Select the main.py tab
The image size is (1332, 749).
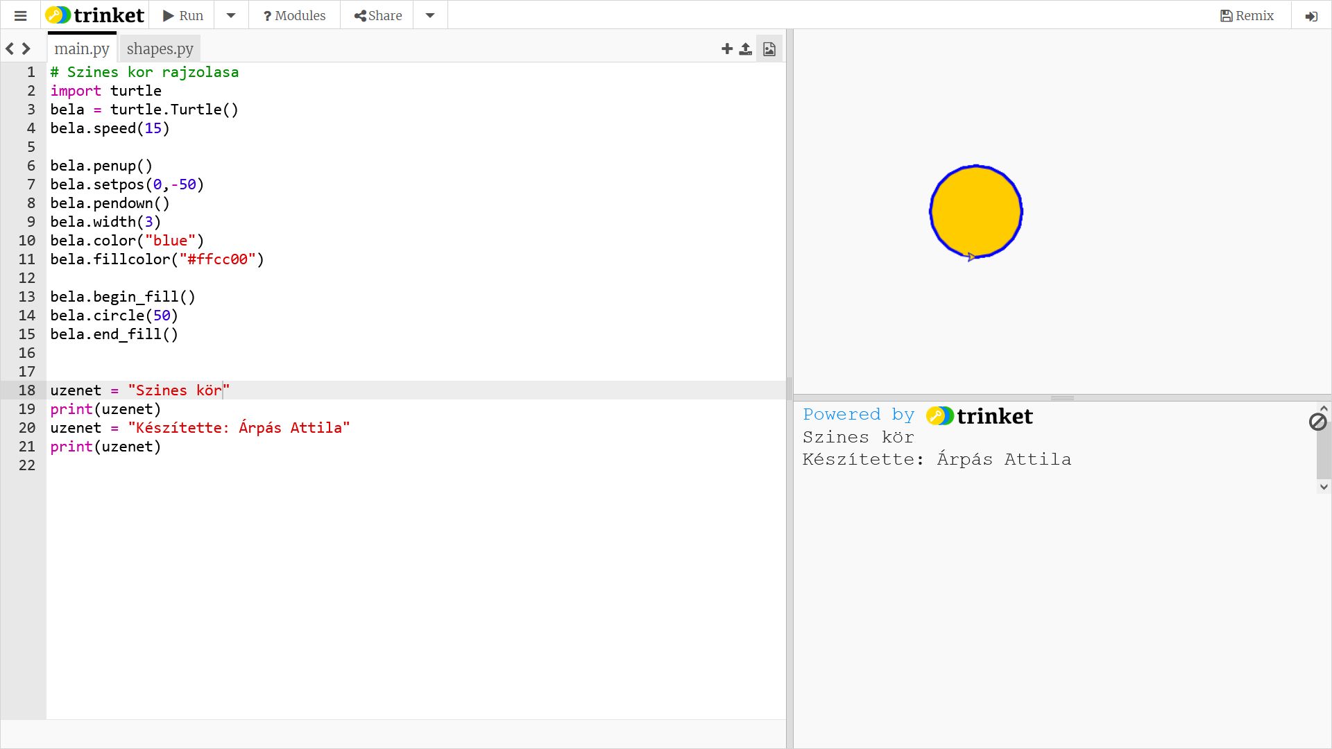pos(82,49)
